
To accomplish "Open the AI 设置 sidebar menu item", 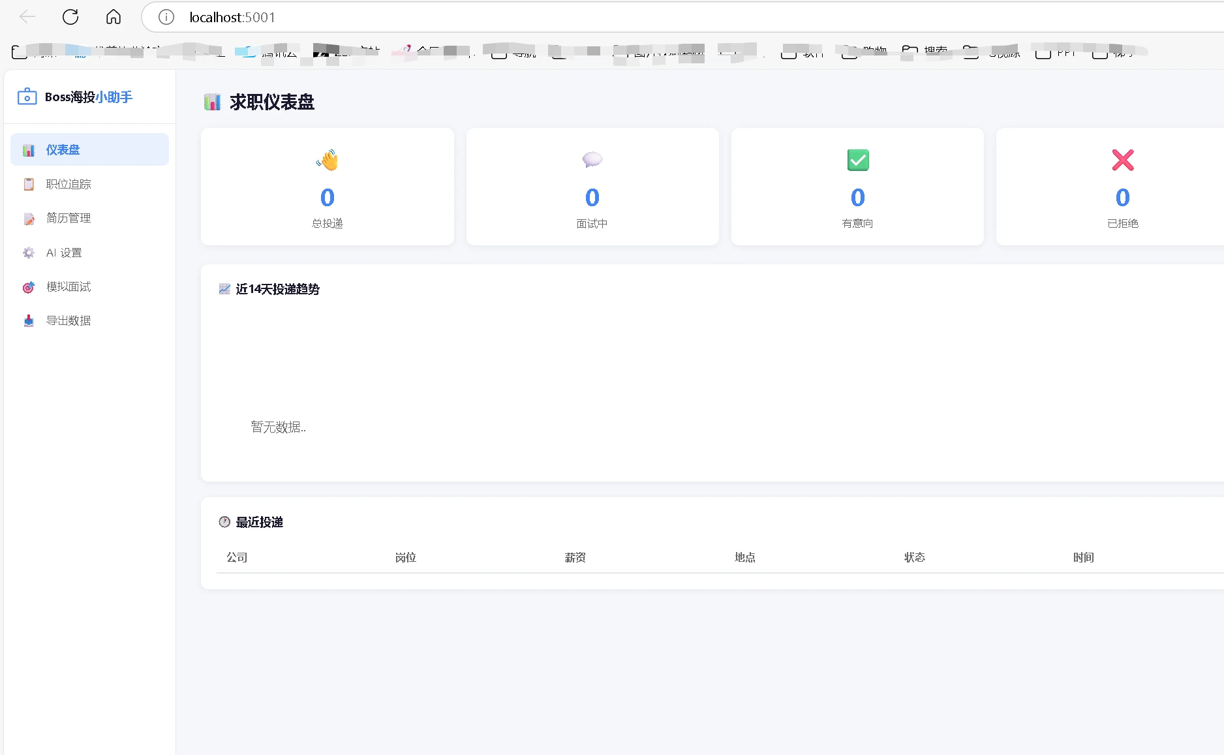I will pyautogui.click(x=89, y=253).
